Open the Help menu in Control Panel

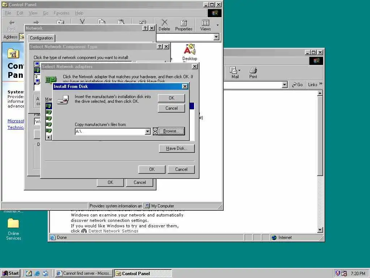(79, 13)
